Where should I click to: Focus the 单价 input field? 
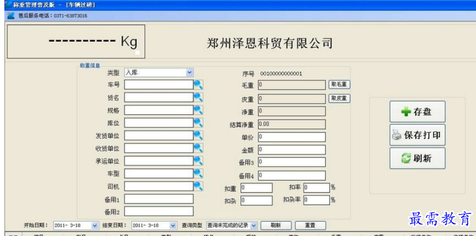coord(292,137)
